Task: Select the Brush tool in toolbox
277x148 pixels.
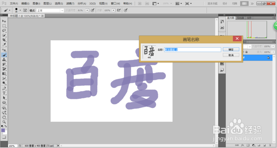Action: (x=4, y=55)
